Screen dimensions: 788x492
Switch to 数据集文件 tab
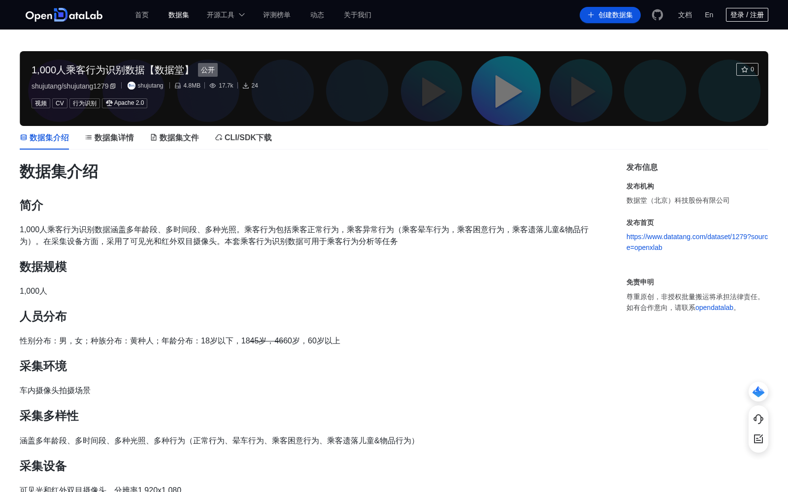tap(174, 138)
